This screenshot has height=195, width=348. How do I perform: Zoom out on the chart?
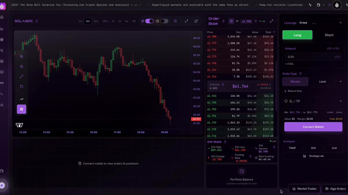click(x=21, y=66)
